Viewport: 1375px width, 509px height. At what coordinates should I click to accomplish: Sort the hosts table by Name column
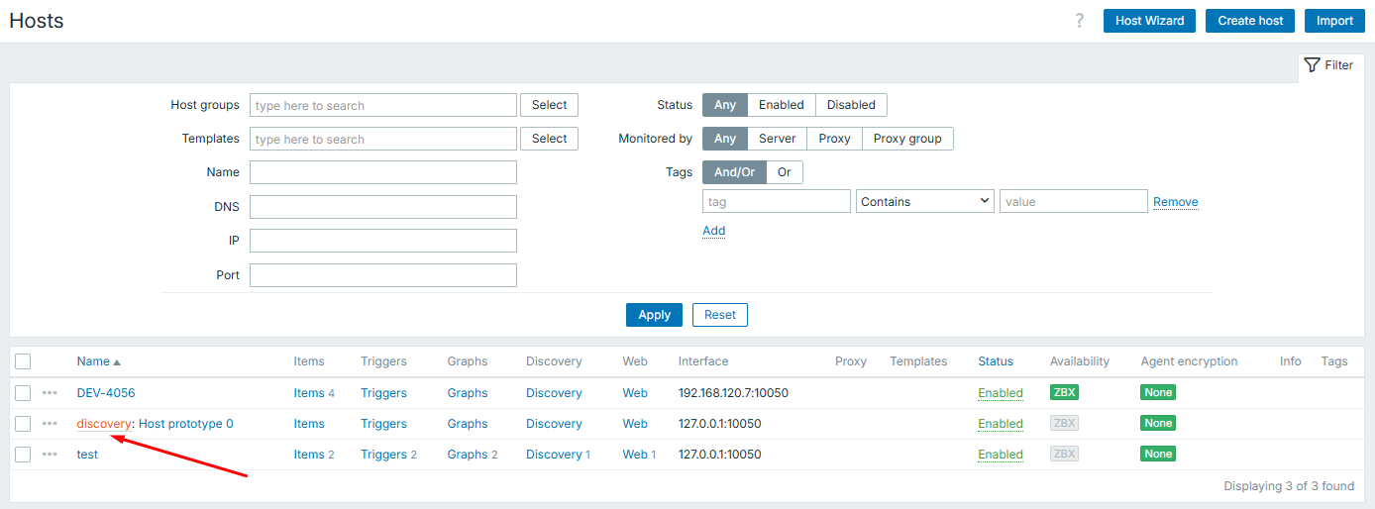pos(94,361)
